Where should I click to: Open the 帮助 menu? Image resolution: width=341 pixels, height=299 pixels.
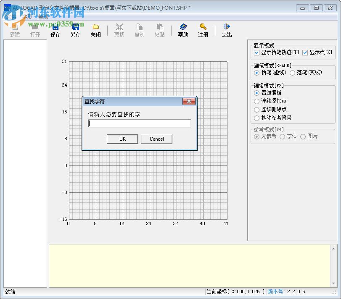pos(43,17)
